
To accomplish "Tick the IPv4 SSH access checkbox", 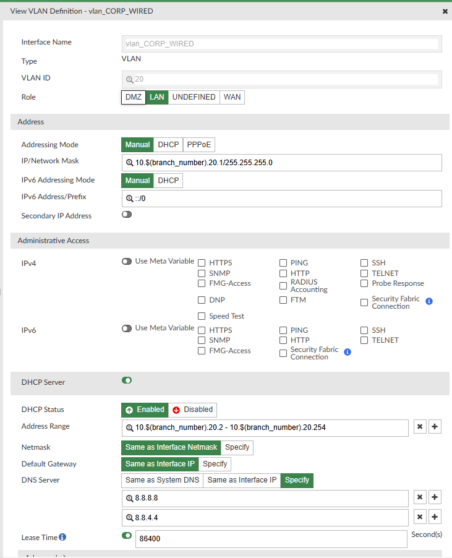I will pyautogui.click(x=364, y=263).
